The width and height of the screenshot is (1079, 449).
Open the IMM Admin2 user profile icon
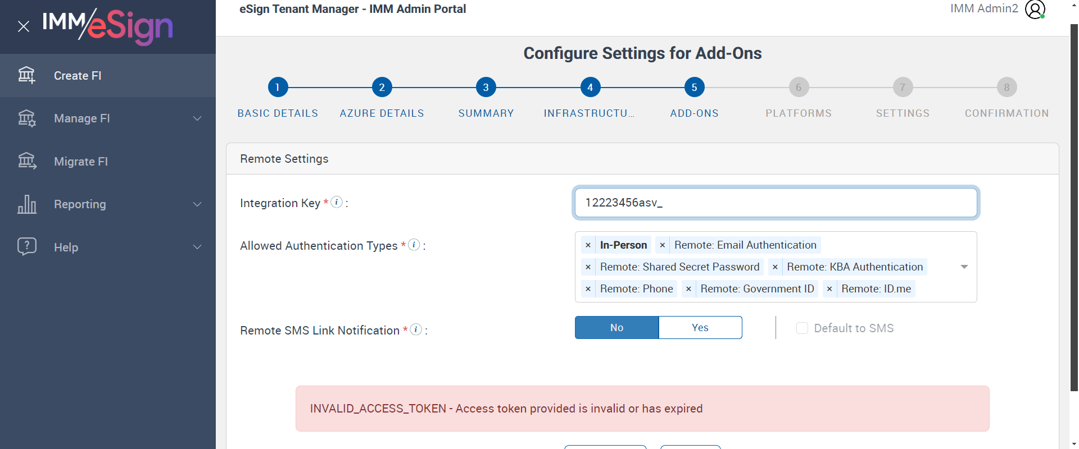click(x=1035, y=9)
